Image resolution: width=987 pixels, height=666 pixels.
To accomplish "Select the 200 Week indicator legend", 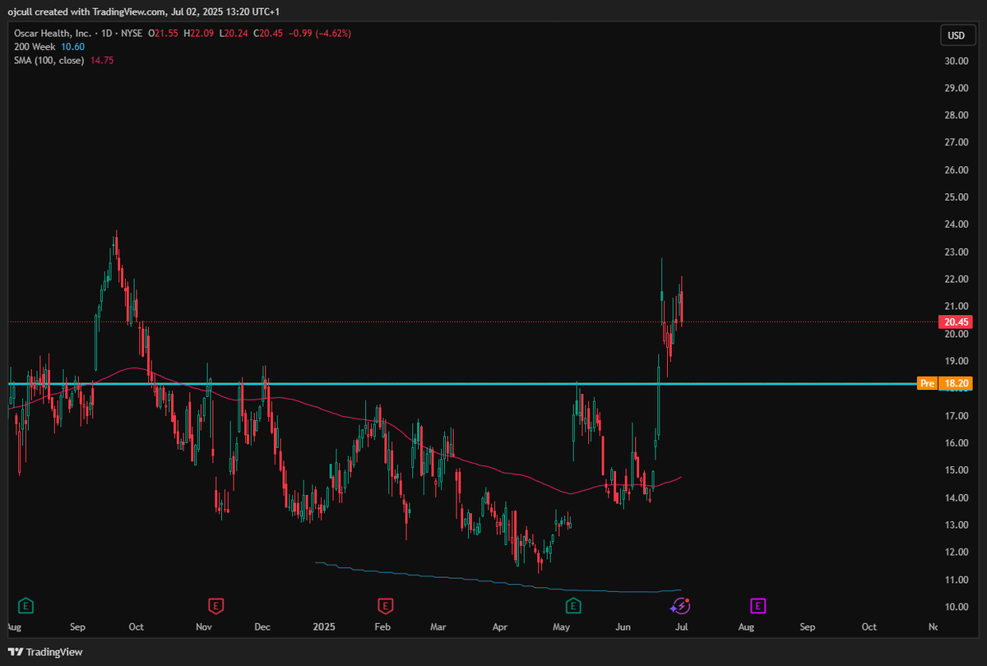I will [x=33, y=47].
